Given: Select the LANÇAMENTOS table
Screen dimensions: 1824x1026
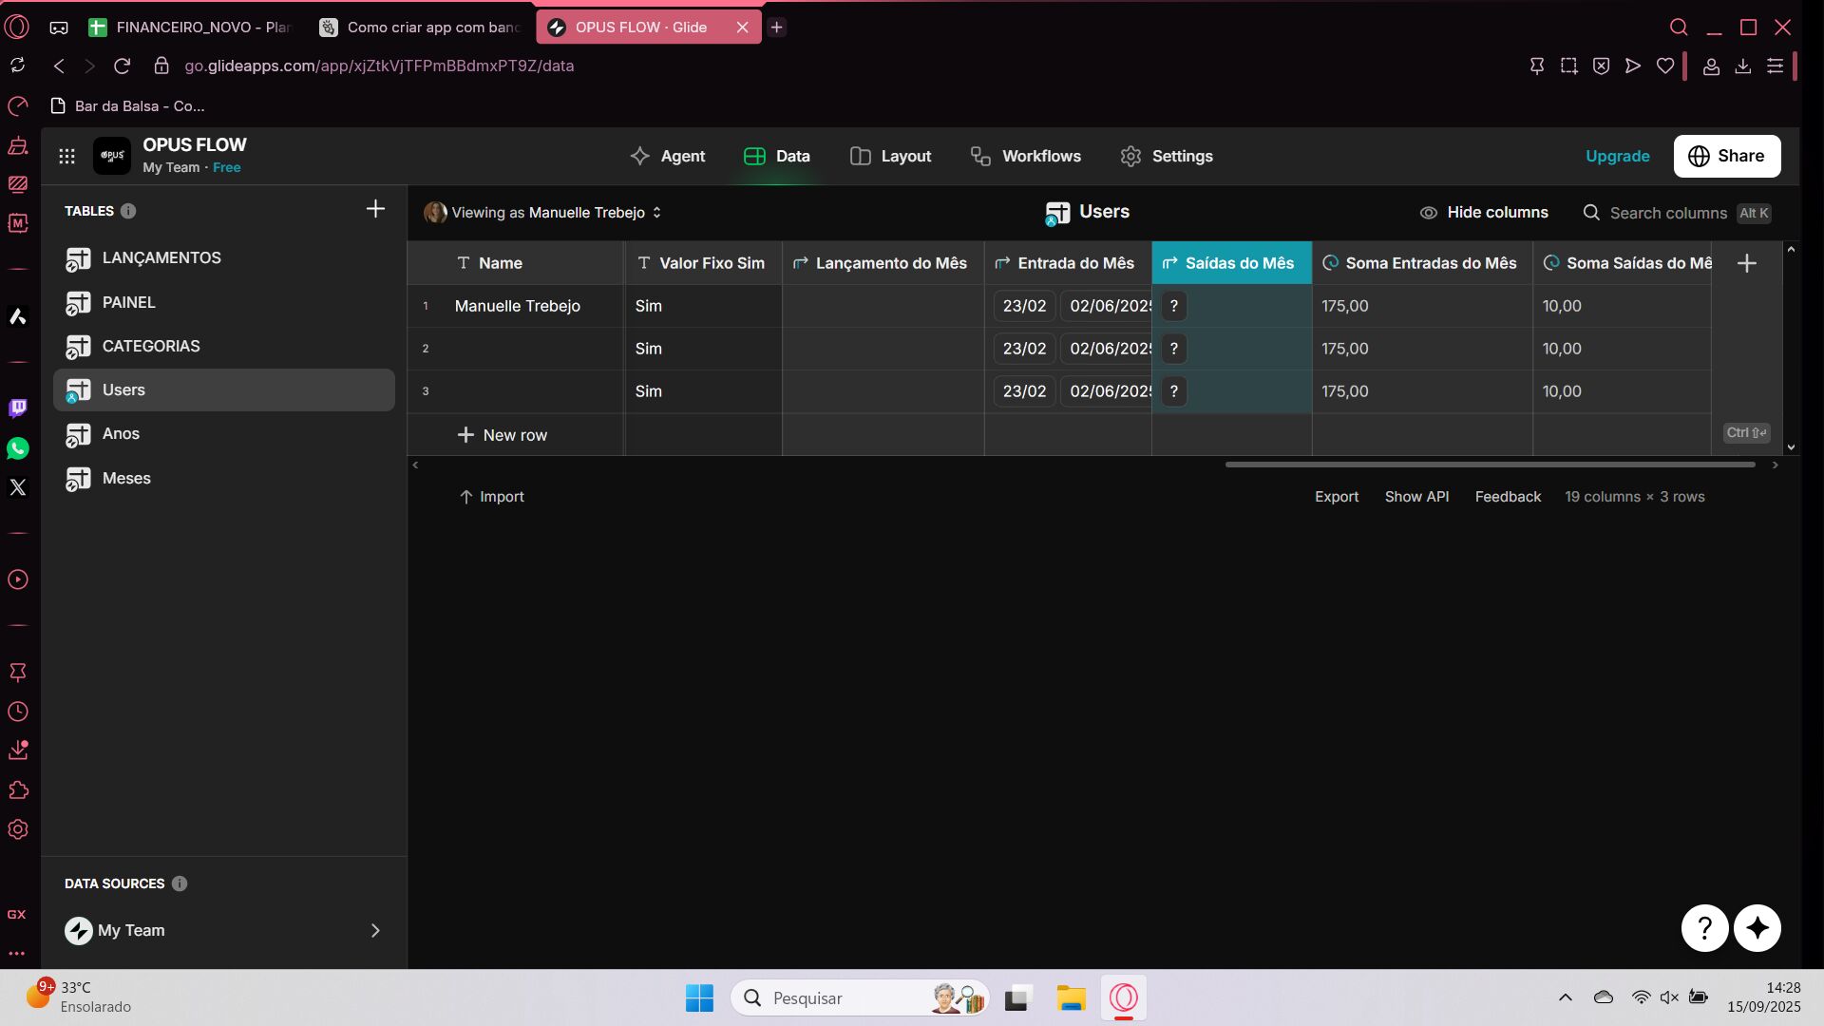Looking at the screenshot, I should [161, 257].
